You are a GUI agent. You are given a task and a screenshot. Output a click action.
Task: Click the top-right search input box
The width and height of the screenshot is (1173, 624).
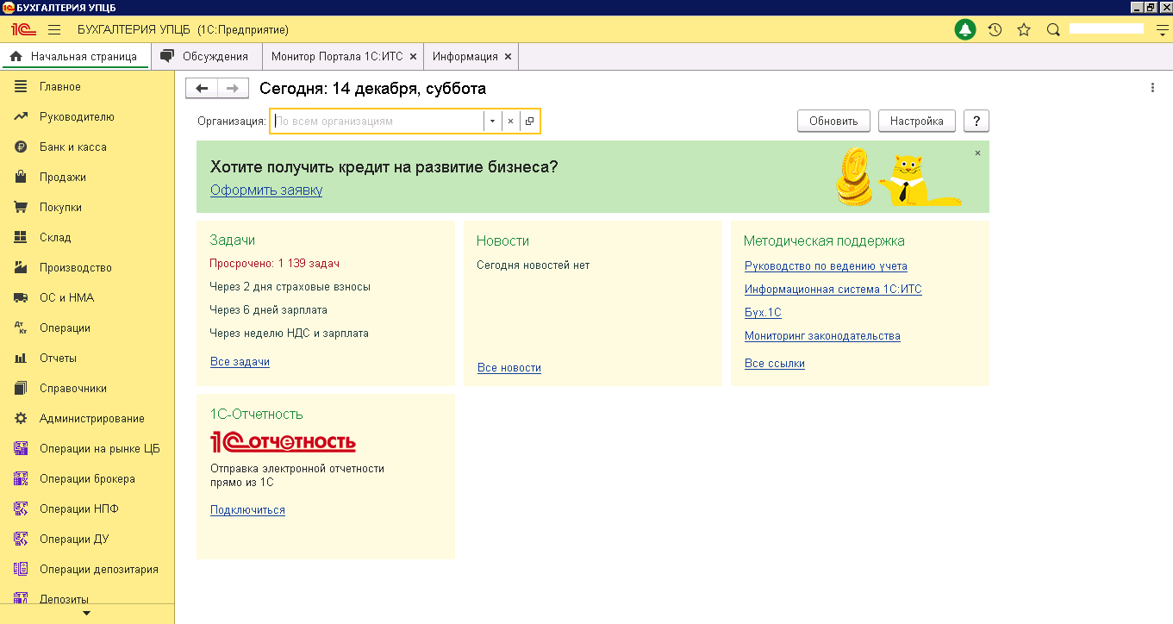[1107, 29]
